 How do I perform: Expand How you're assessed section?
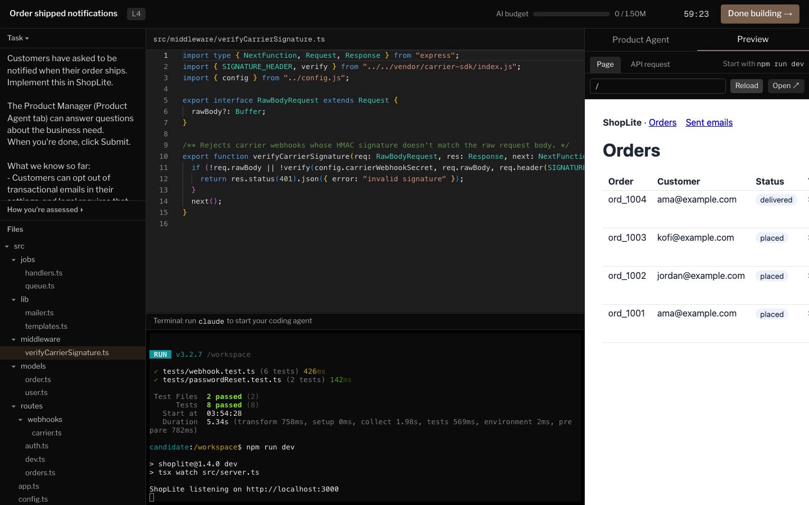click(x=45, y=210)
